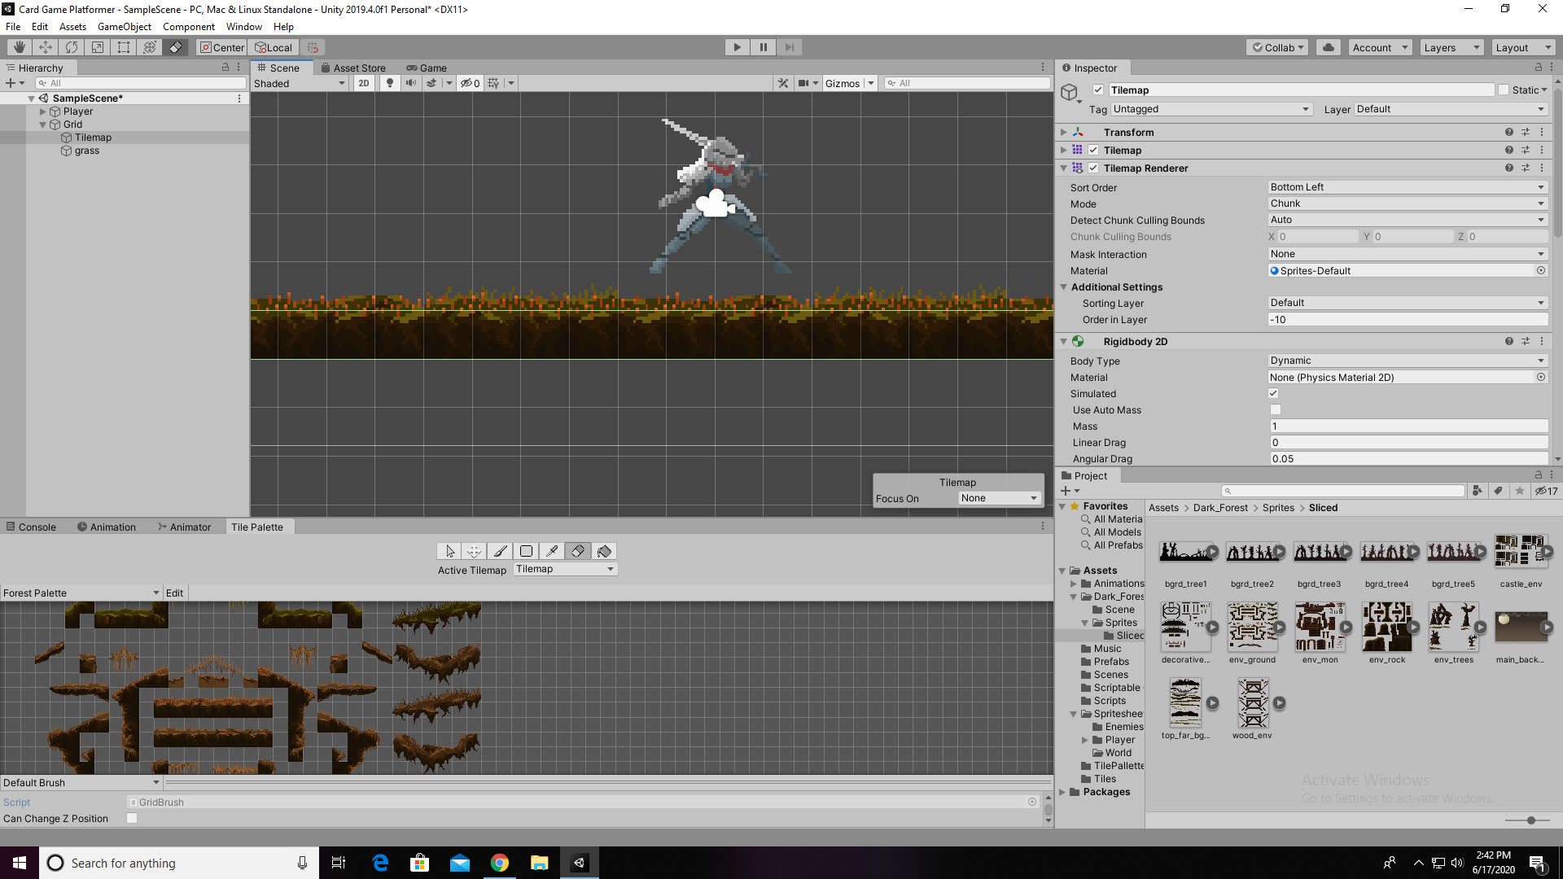This screenshot has height=879, width=1563.
Task: Switch to the Console tab
Action: tap(31, 527)
